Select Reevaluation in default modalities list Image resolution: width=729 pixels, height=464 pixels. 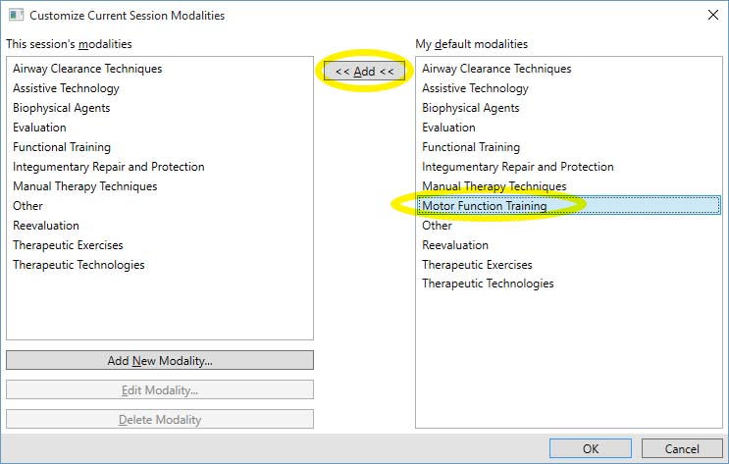coord(454,245)
